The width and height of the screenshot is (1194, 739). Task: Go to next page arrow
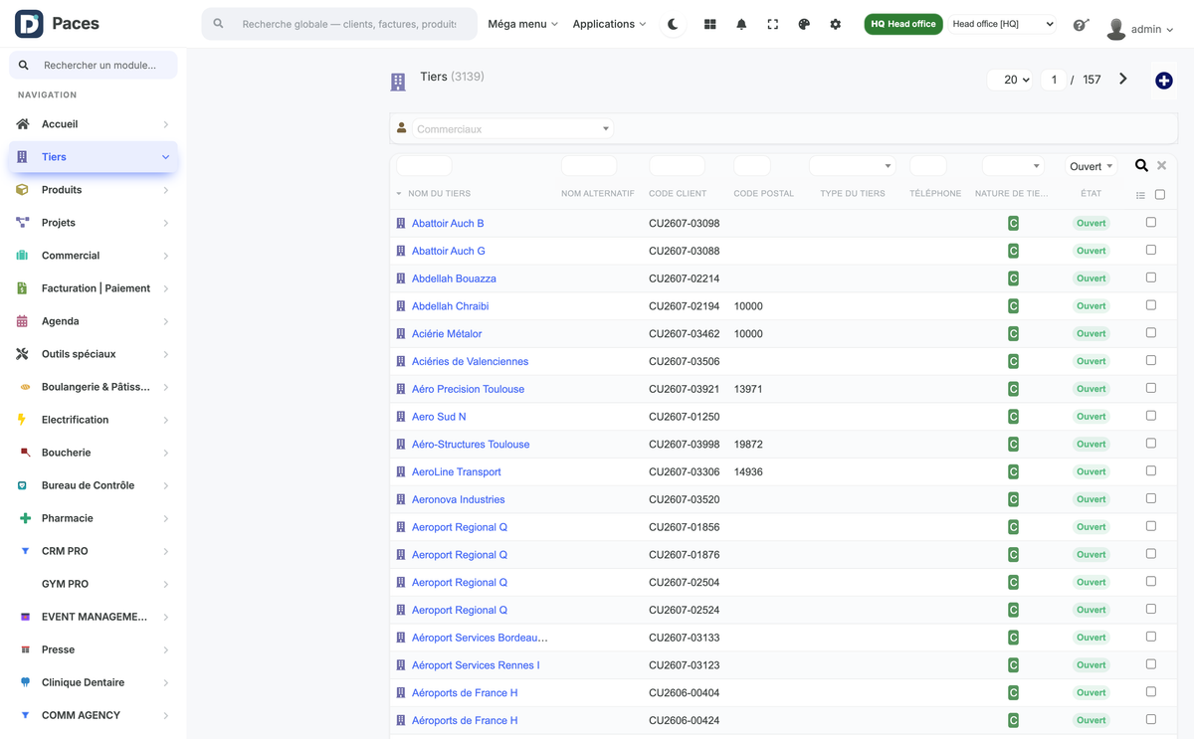pyautogui.click(x=1123, y=80)
